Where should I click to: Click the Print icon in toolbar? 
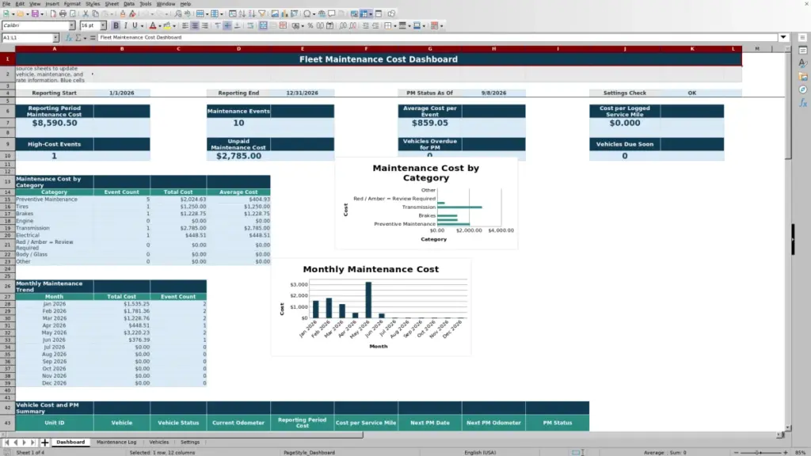(x=63, y=13)
